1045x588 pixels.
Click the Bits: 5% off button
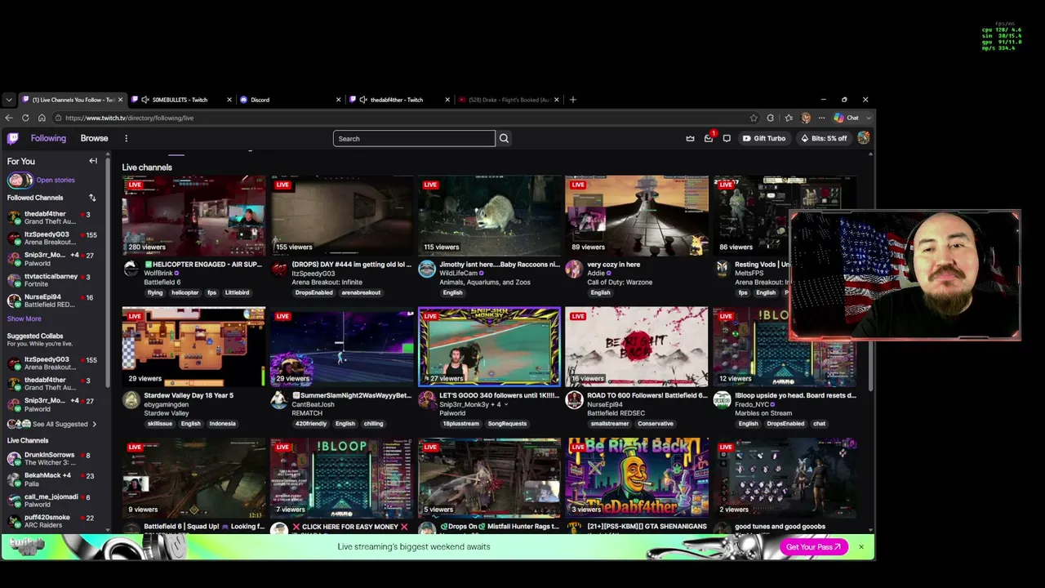(x=824, y=139)
